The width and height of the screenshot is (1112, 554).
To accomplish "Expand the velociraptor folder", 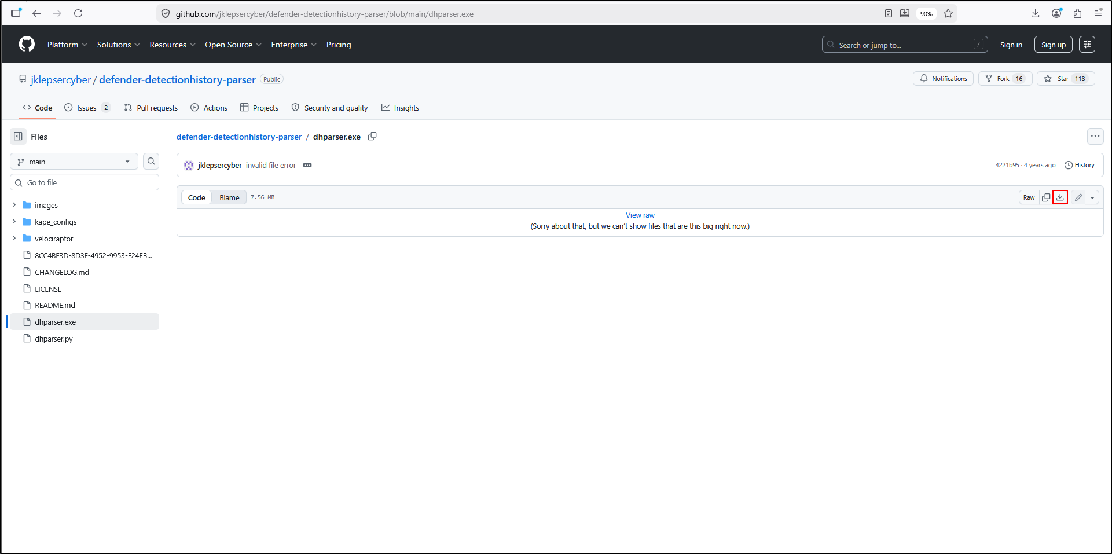I will click(x=14, y=239).
